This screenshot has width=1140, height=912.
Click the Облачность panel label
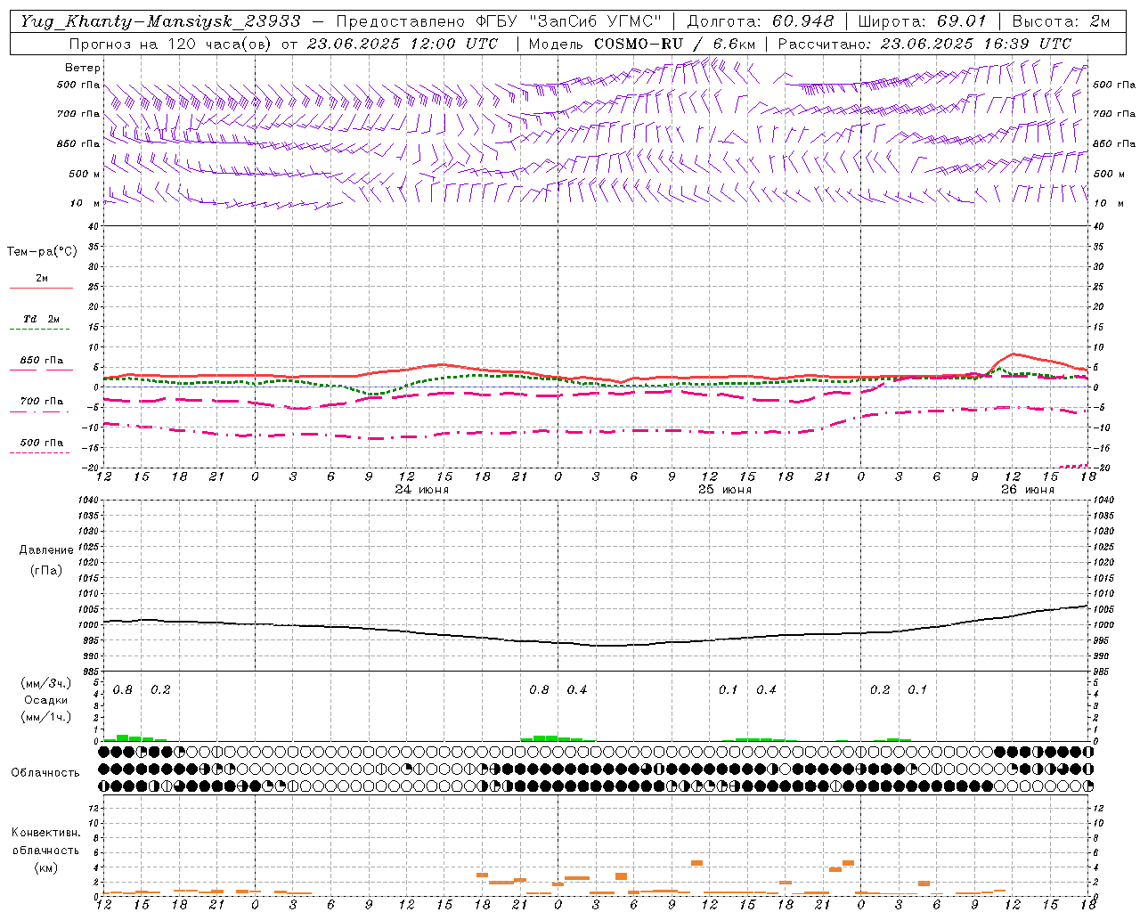(45, 773)
